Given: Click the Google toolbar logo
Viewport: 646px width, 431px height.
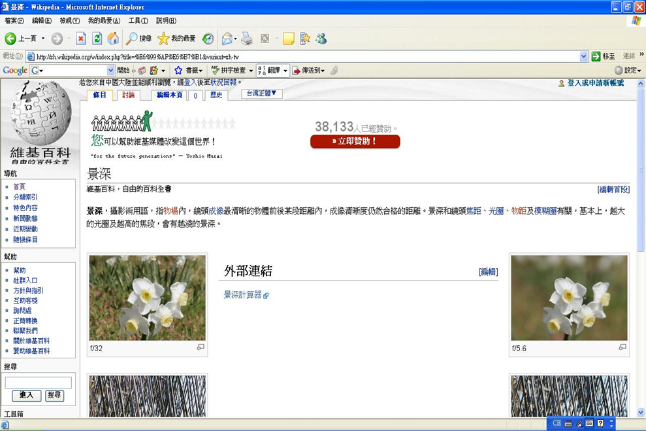Looking at the screenshot, I should click(15, 71).
